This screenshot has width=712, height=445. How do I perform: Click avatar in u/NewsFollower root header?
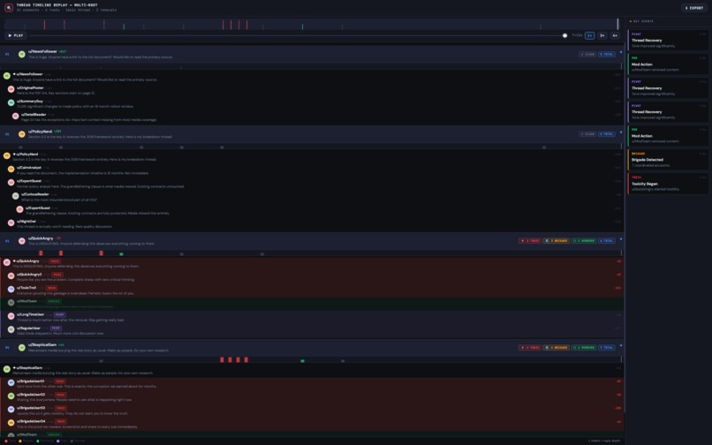[x=21, y=54]
